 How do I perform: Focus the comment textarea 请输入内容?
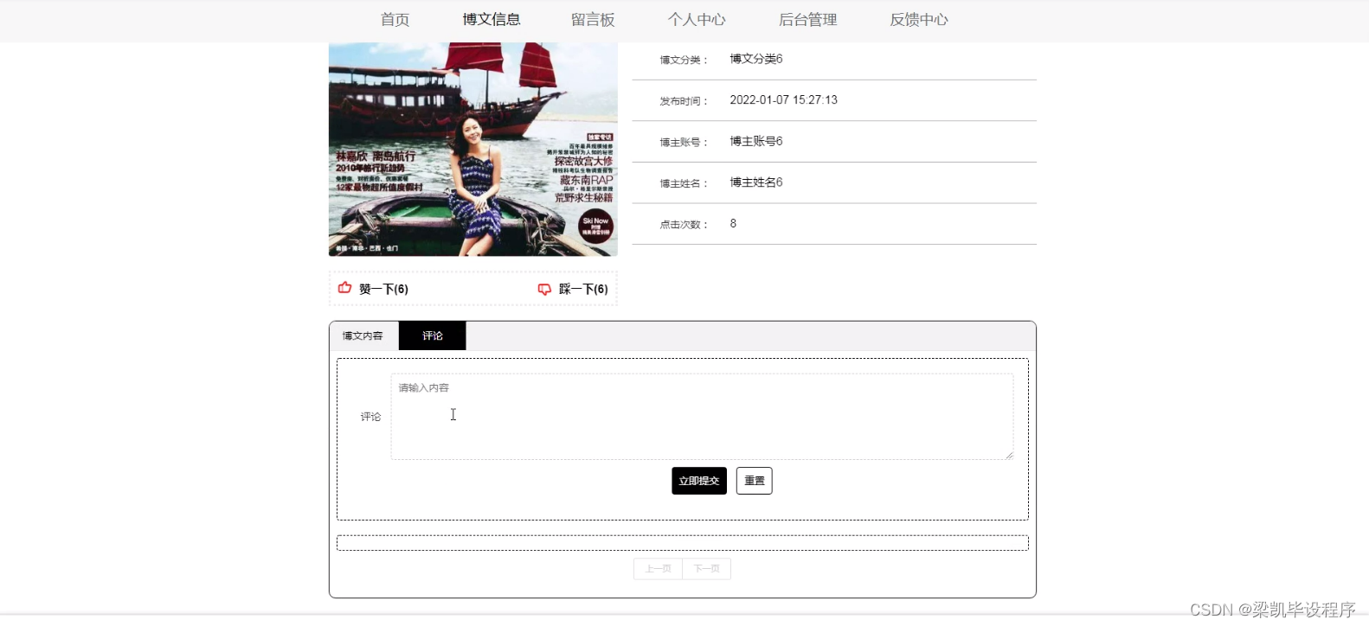702,417
